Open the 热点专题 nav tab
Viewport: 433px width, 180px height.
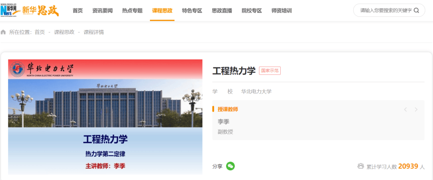tap(132, 11)
